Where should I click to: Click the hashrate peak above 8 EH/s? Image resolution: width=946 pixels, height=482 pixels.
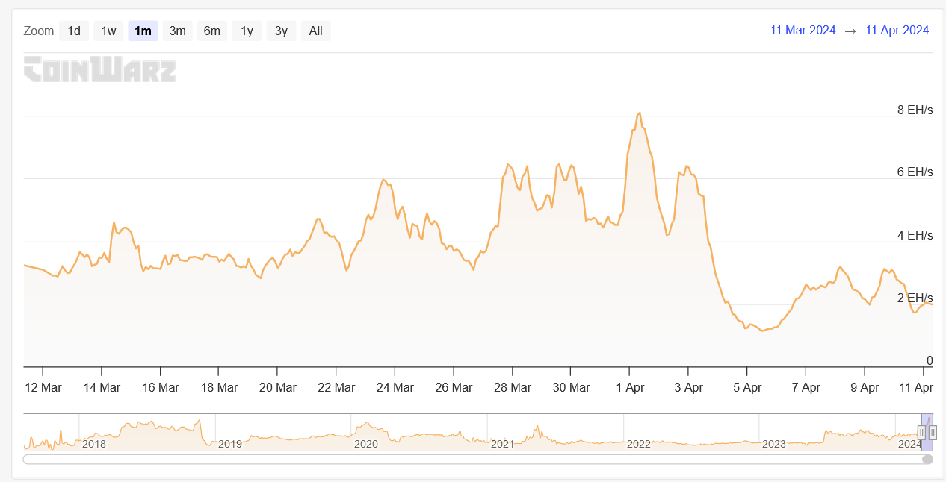point(640,113)
